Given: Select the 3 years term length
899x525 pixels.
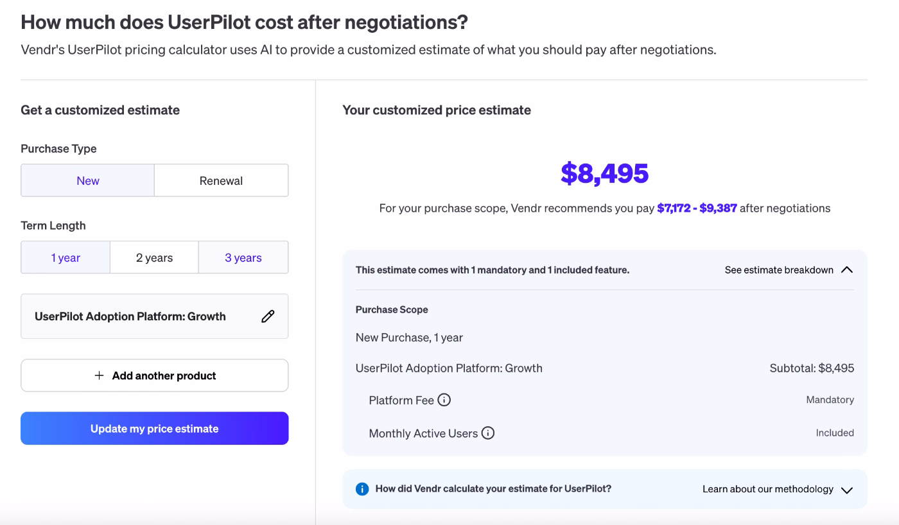Looking at the screenshot, I should coord(243,257).
